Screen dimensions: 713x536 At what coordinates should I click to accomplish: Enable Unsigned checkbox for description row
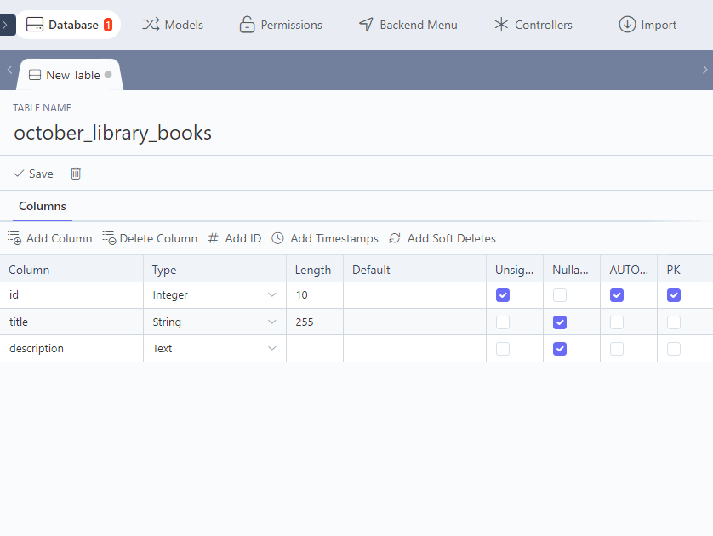tap(503, 349)
